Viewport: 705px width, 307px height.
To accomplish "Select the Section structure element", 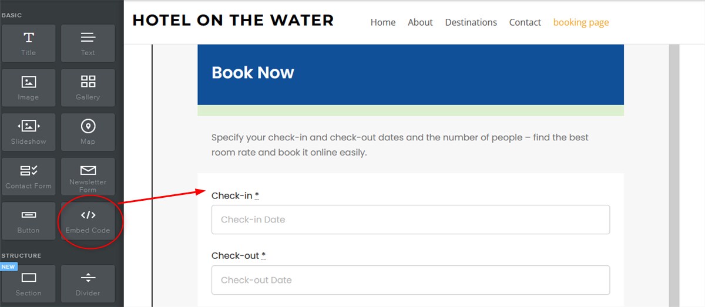I will tap(28, 283).
